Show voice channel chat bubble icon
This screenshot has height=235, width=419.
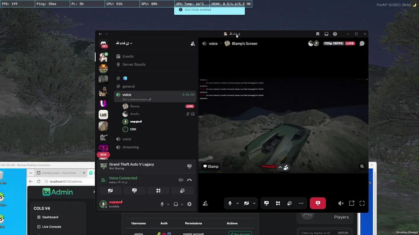(x=362, y=43)
